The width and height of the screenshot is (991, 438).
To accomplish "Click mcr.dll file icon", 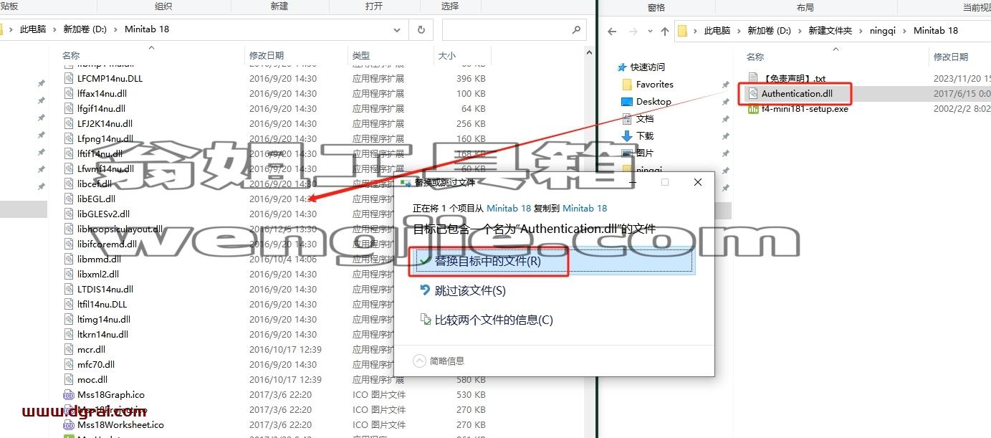I will tap(69, 349).
